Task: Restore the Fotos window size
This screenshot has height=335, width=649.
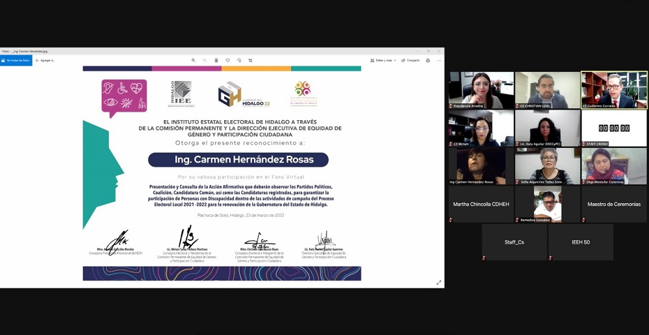Action: [428, 51]
